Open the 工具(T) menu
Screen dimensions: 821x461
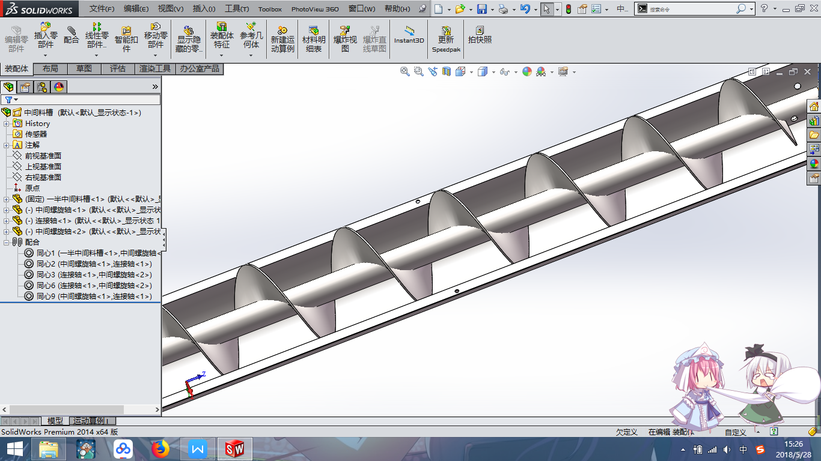(x=237, y=9)
